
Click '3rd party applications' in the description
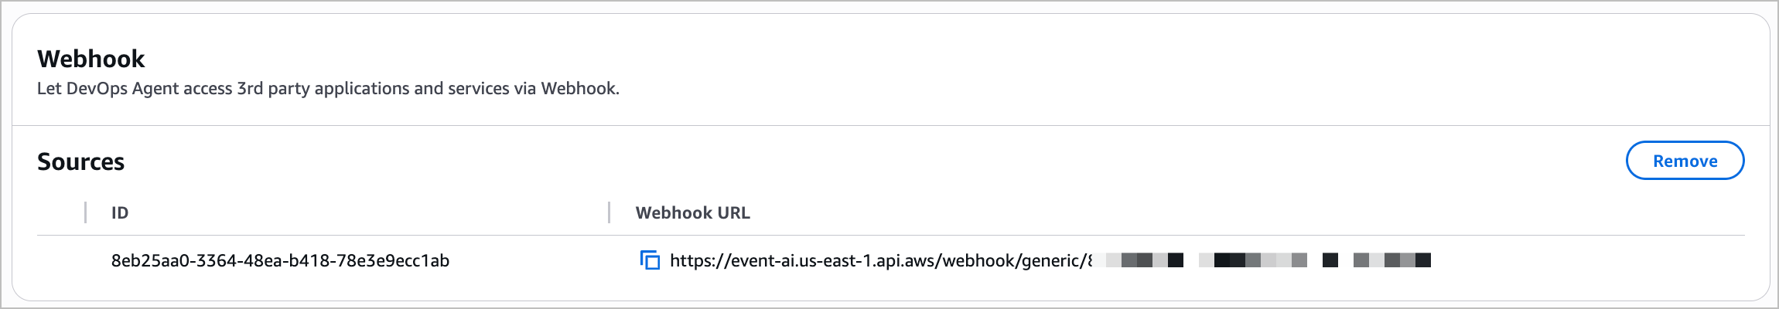click(322, 89)
